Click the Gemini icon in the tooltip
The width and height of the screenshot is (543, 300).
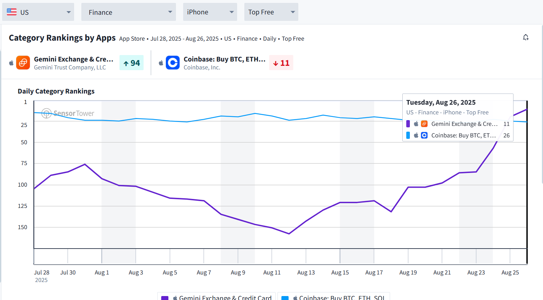point(424,124)
